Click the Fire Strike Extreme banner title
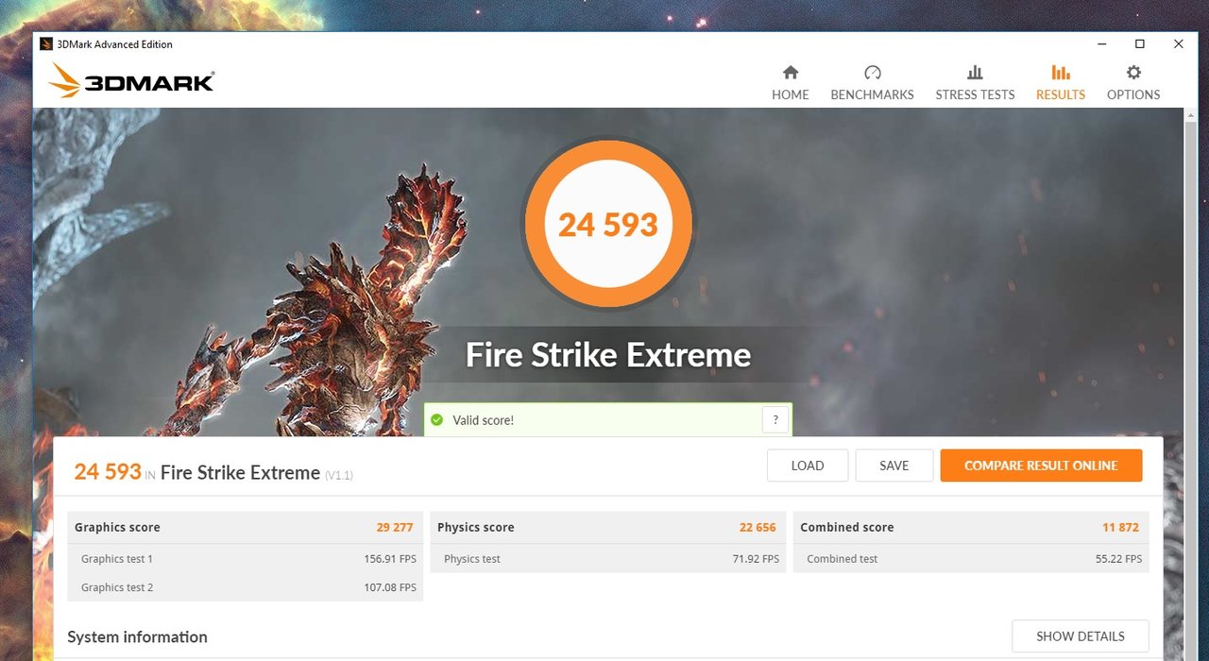The height and width of the screenshot is (661, 1209). pyautogui.click(x=608, y=355)
